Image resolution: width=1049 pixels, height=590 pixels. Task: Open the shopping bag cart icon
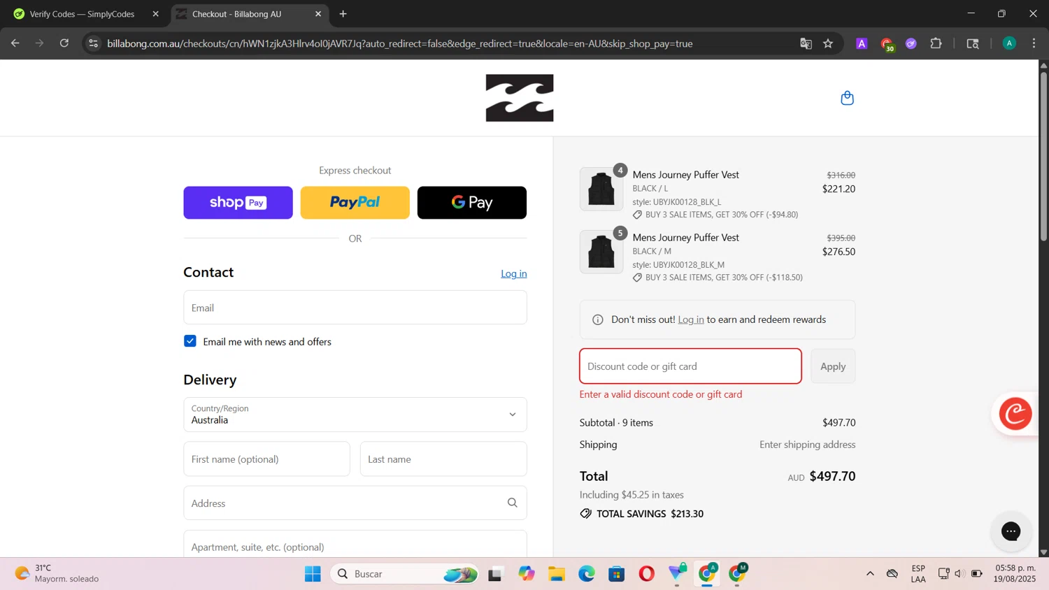[x=847, y=98]
